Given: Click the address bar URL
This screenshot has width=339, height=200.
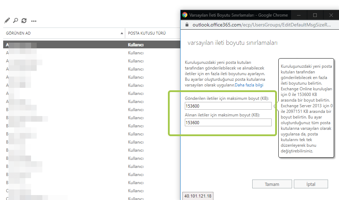Looking at the screenshot, I should click(x=262, y=25).
